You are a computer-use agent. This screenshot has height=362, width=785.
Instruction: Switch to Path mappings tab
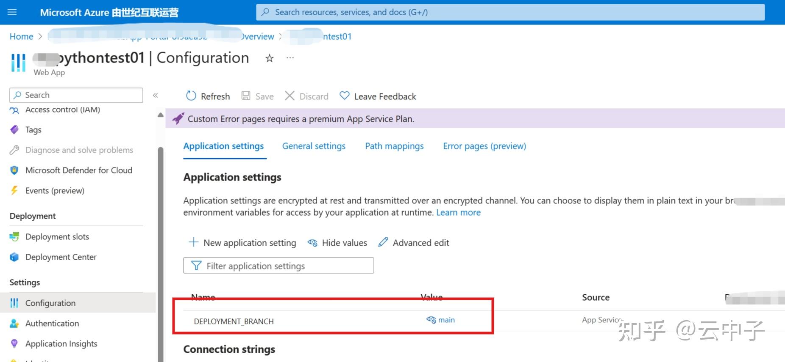pos(394,146)
